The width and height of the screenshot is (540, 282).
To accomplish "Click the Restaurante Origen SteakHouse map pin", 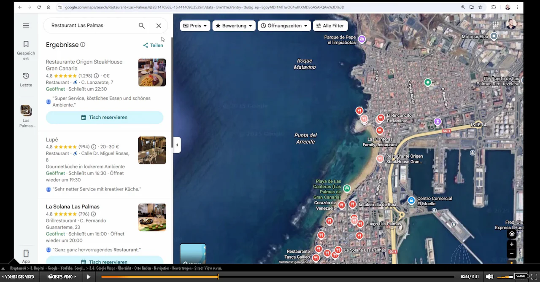I will pyautogui.click(x=380, y=159).
